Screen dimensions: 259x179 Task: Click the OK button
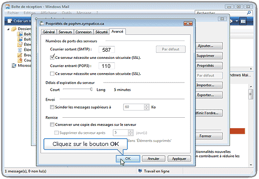point(128,159)
